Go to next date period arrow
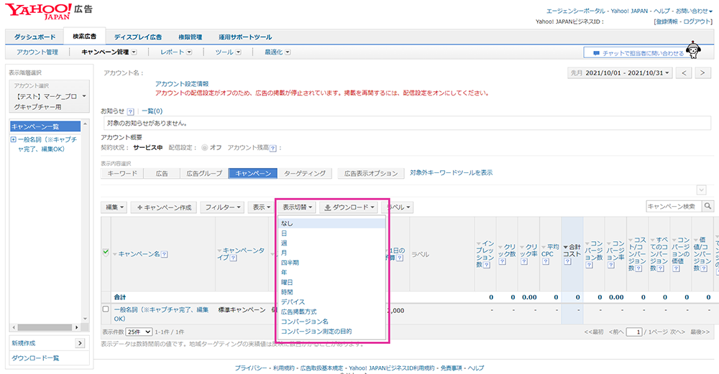Viewport: 719px width, 374px height. [702, 73]
